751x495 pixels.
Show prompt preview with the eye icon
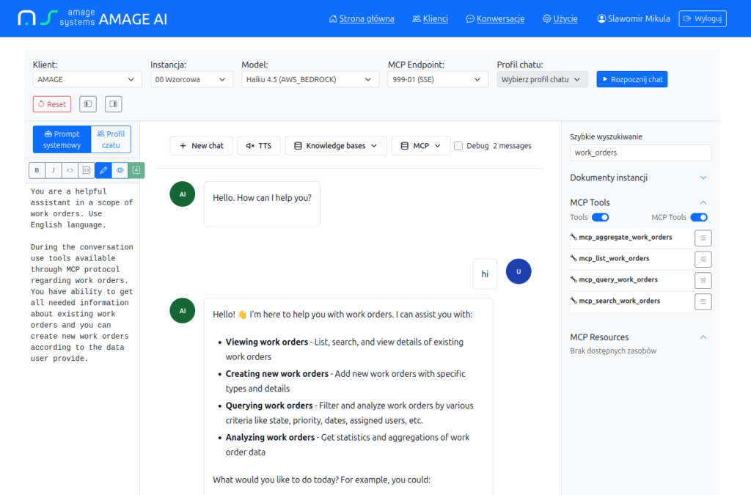[x=120, y=170]
